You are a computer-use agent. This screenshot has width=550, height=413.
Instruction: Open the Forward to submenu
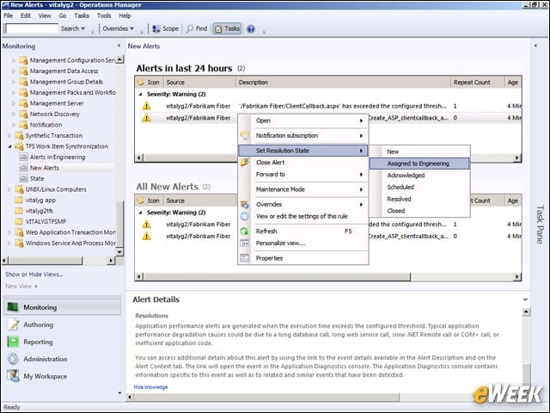click(303, 175)
